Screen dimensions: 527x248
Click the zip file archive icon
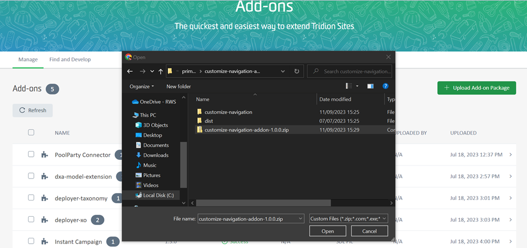tap(199, 130)
